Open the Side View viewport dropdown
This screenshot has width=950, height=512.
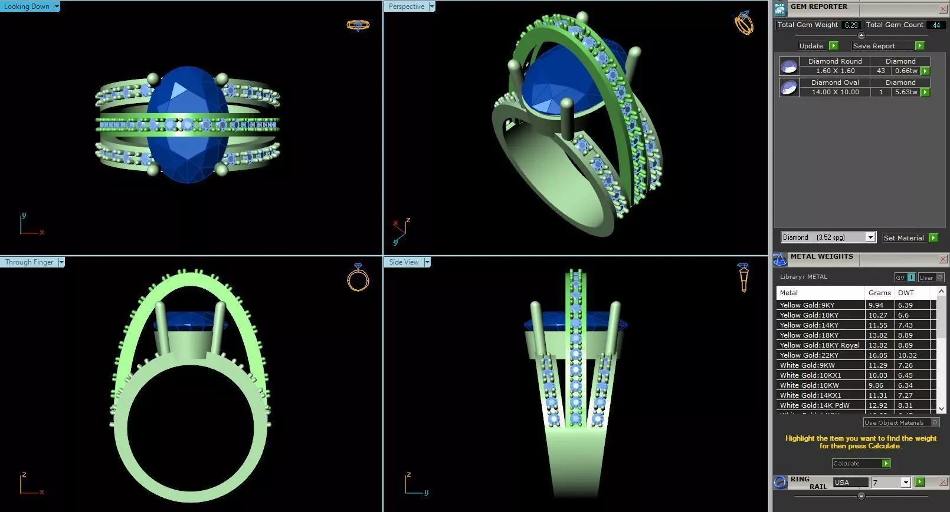point(427,262)
